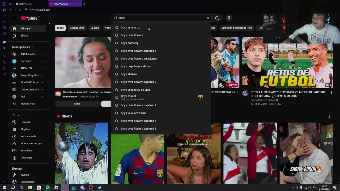Open Prayer Pray Música channel
Viewport: 340px width, 191px height.
pyautogui.click(x=28, y=75)
